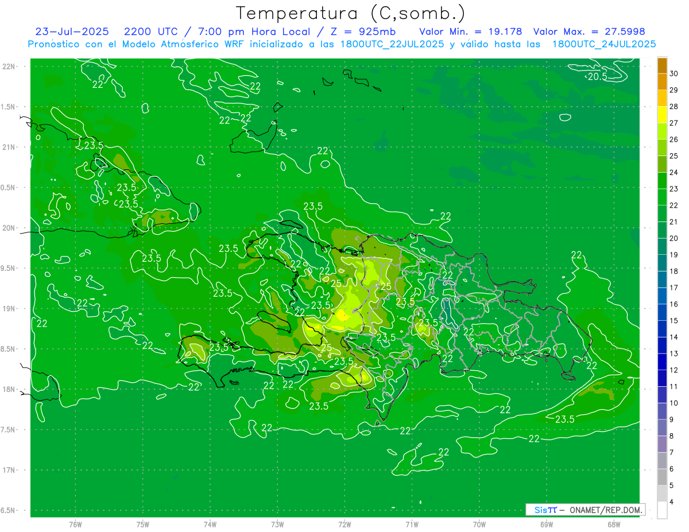Pick the purple swatch between 7 and 8
This screenshot has height=532, width=689.
tap(662, 444)
